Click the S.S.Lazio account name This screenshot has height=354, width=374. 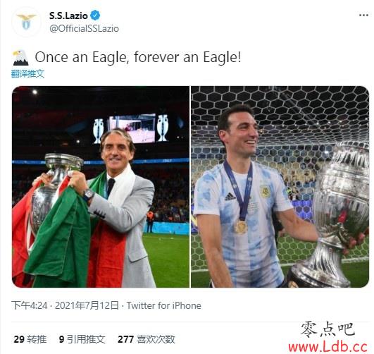[69, 16]
